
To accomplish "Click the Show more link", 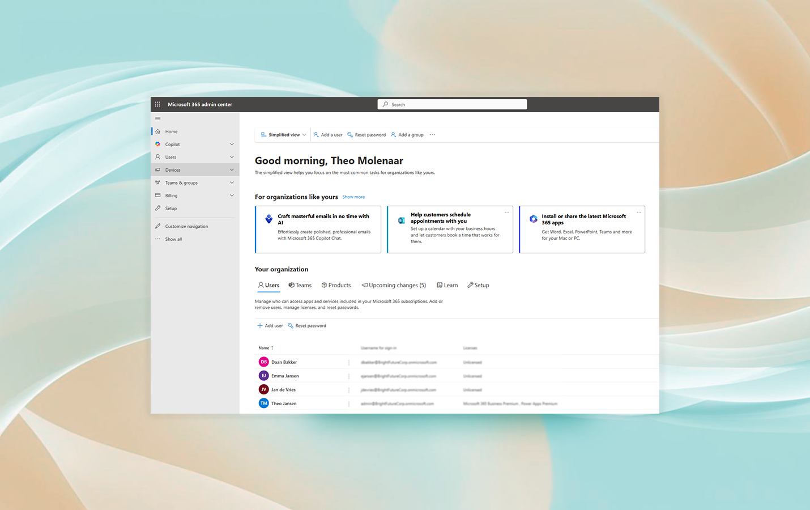I will [353, 197].
